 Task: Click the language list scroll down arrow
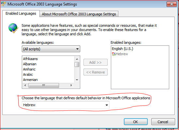[x=77, y=80]
